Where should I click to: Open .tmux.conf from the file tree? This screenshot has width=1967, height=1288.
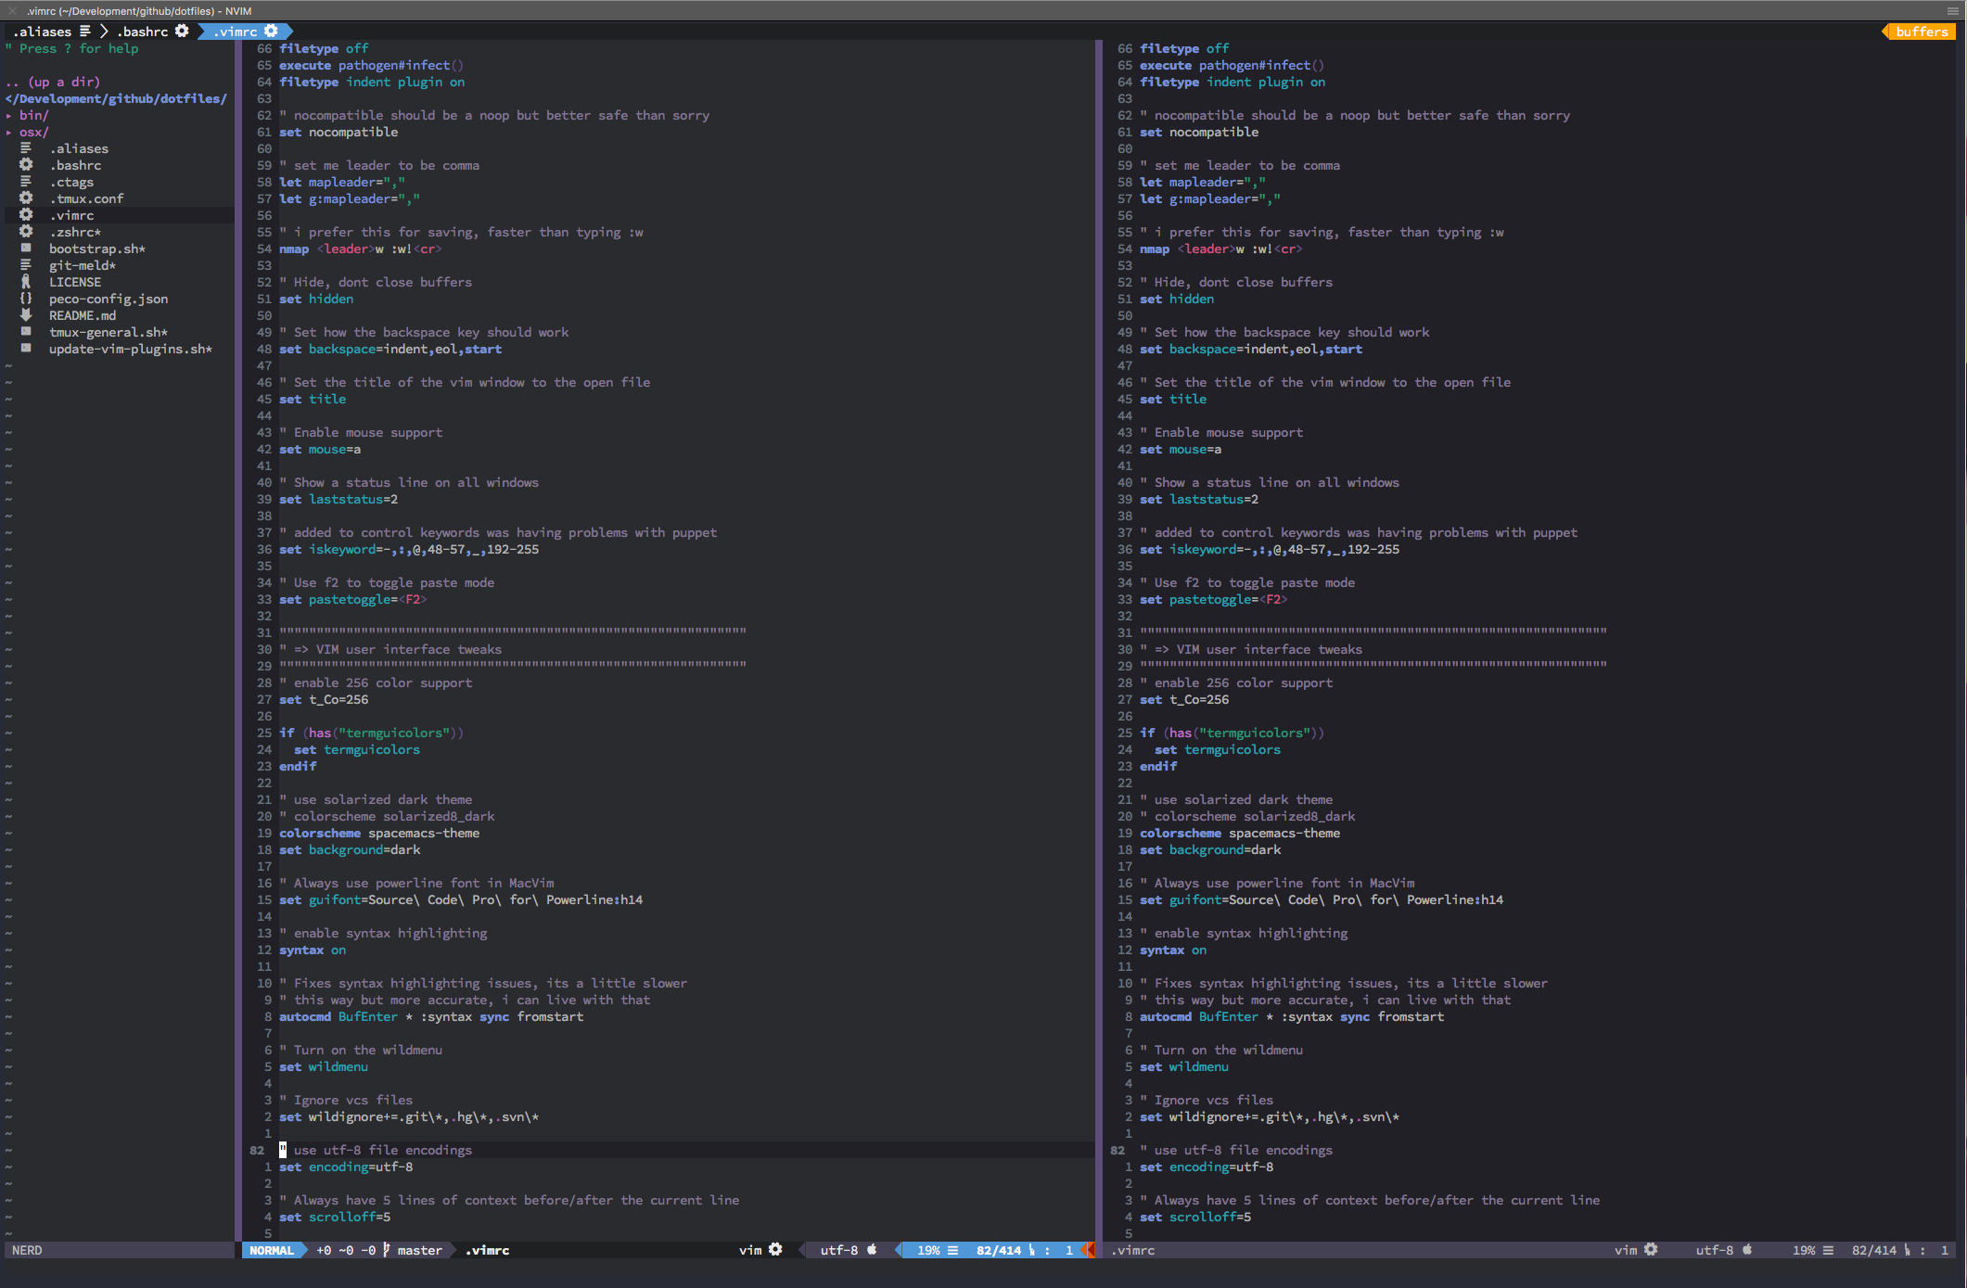click(x=86, y=198)
